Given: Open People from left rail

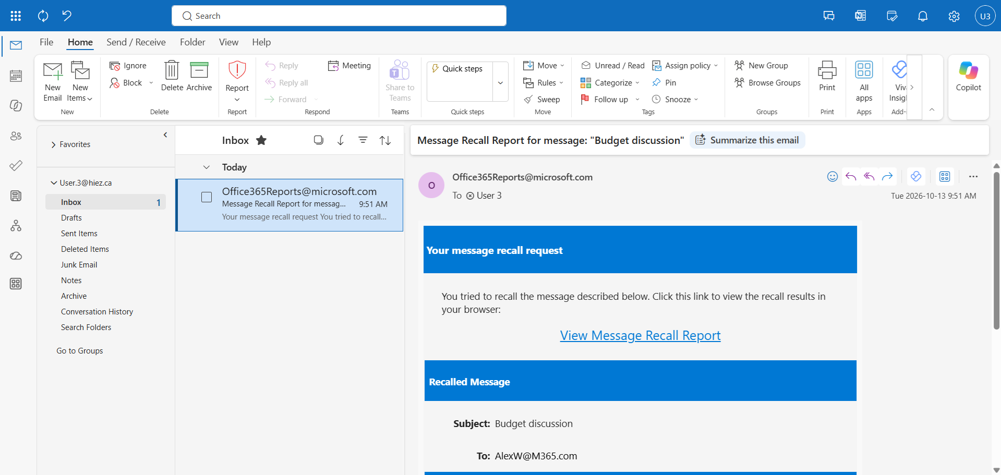Looking at the screenshot, I should (16, 136).
